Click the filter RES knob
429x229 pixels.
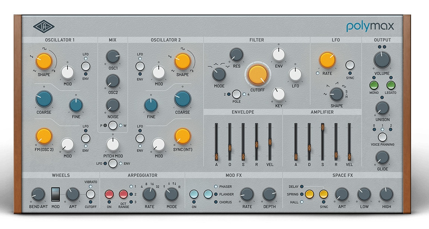[236, 55]
